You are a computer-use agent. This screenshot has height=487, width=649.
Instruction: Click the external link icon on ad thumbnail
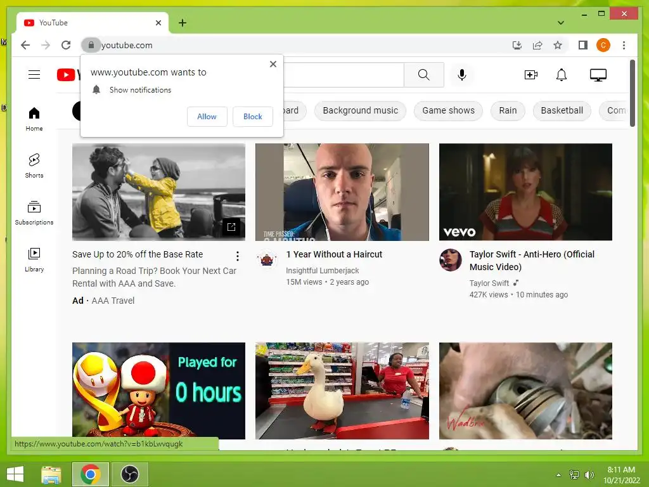click(x=231, y=226)
